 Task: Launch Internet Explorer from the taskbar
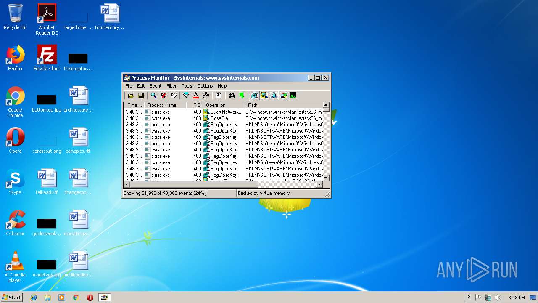[x=34, y=298]
